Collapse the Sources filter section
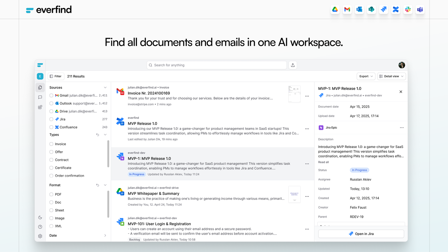Viewport: 448px width, 252px height. click(105, 87)
